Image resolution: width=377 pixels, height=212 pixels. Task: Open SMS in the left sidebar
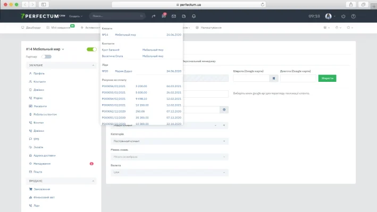coord(36,139)
